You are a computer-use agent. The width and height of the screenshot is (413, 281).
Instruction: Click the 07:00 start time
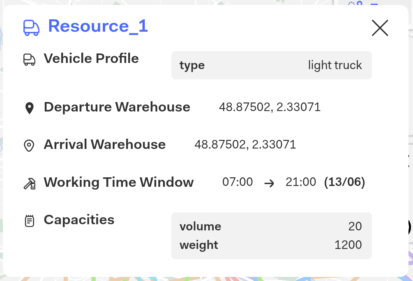pyautogui.click(x=238, y=182)
